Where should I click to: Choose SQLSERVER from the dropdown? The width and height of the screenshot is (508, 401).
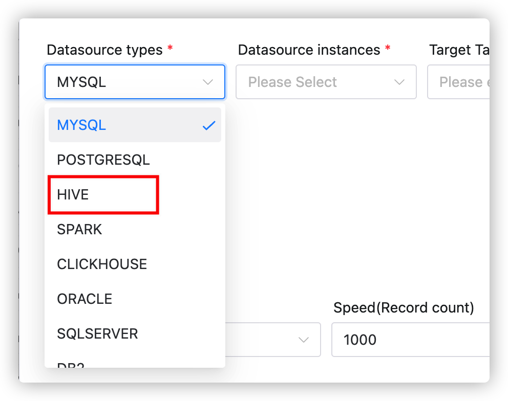[135, 333]
